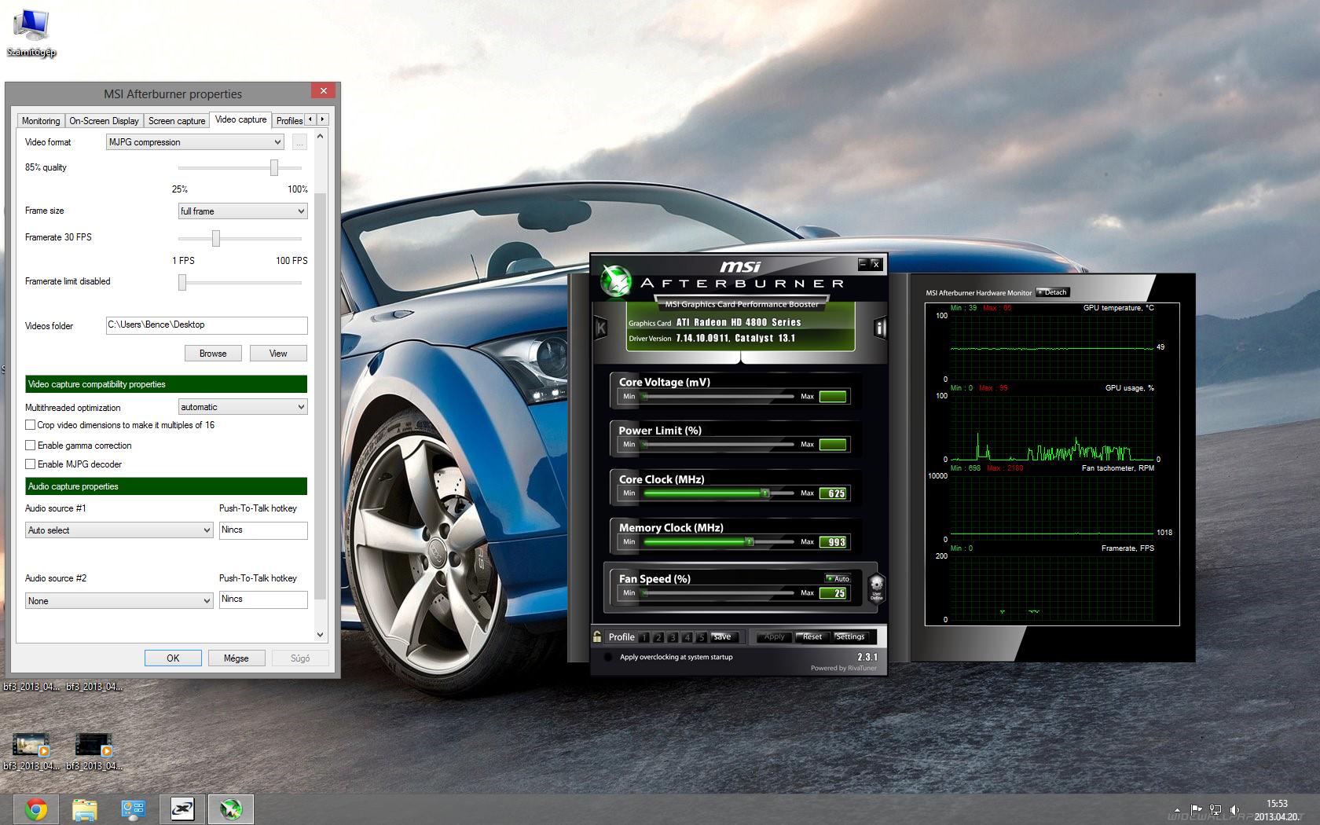The width and height of the screenshot is (1320, 825).
Task: Confirm properties with OK button
Action: pos(173,658)
